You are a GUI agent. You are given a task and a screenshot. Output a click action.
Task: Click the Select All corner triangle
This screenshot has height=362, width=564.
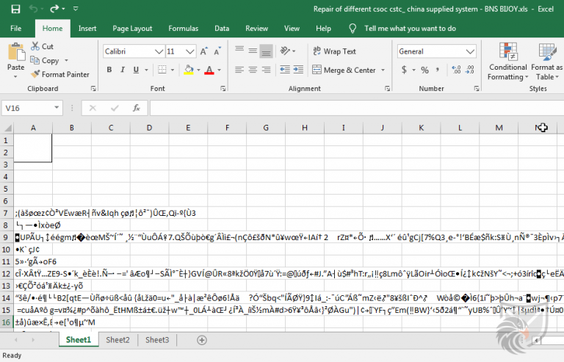7,128
